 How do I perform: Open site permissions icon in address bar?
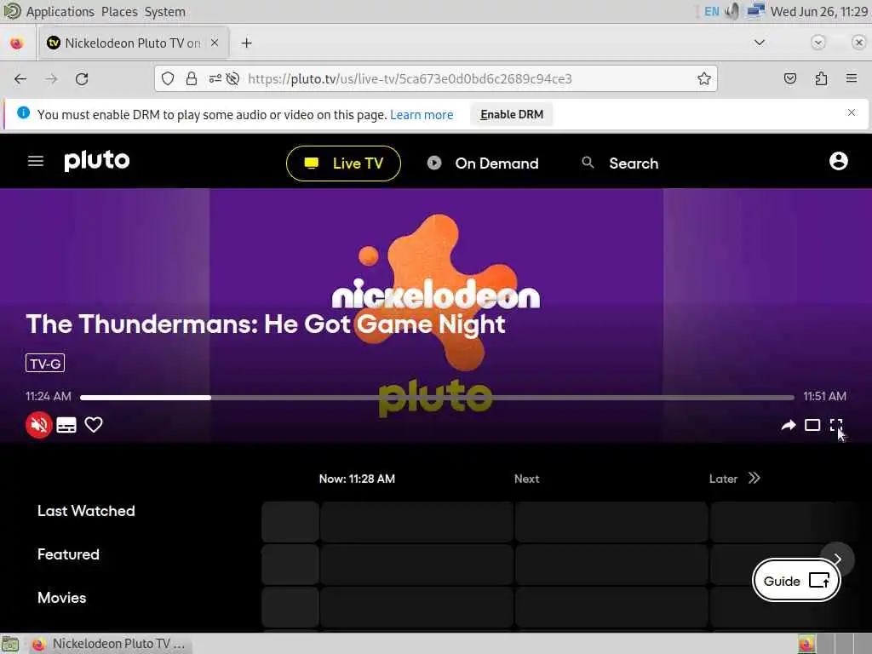215,79
